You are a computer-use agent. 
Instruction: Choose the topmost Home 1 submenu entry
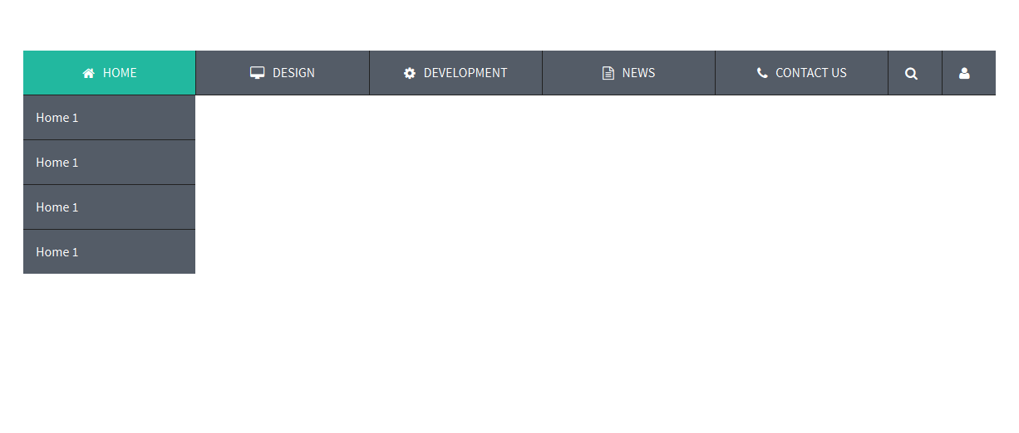coord(109,118)
